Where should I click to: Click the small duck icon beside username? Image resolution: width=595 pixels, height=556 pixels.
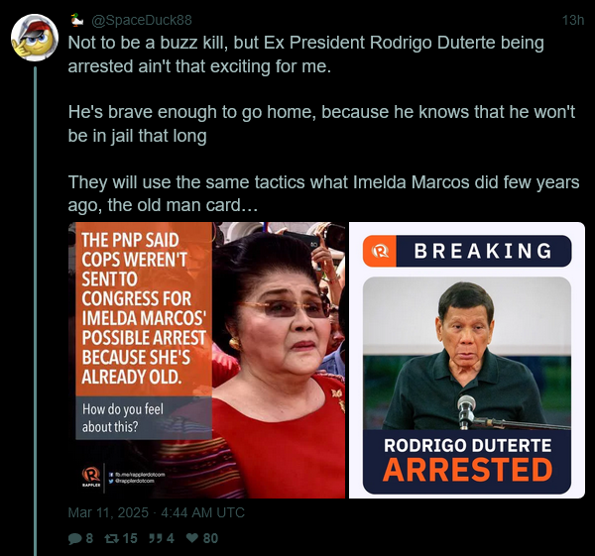pos(77,20)
